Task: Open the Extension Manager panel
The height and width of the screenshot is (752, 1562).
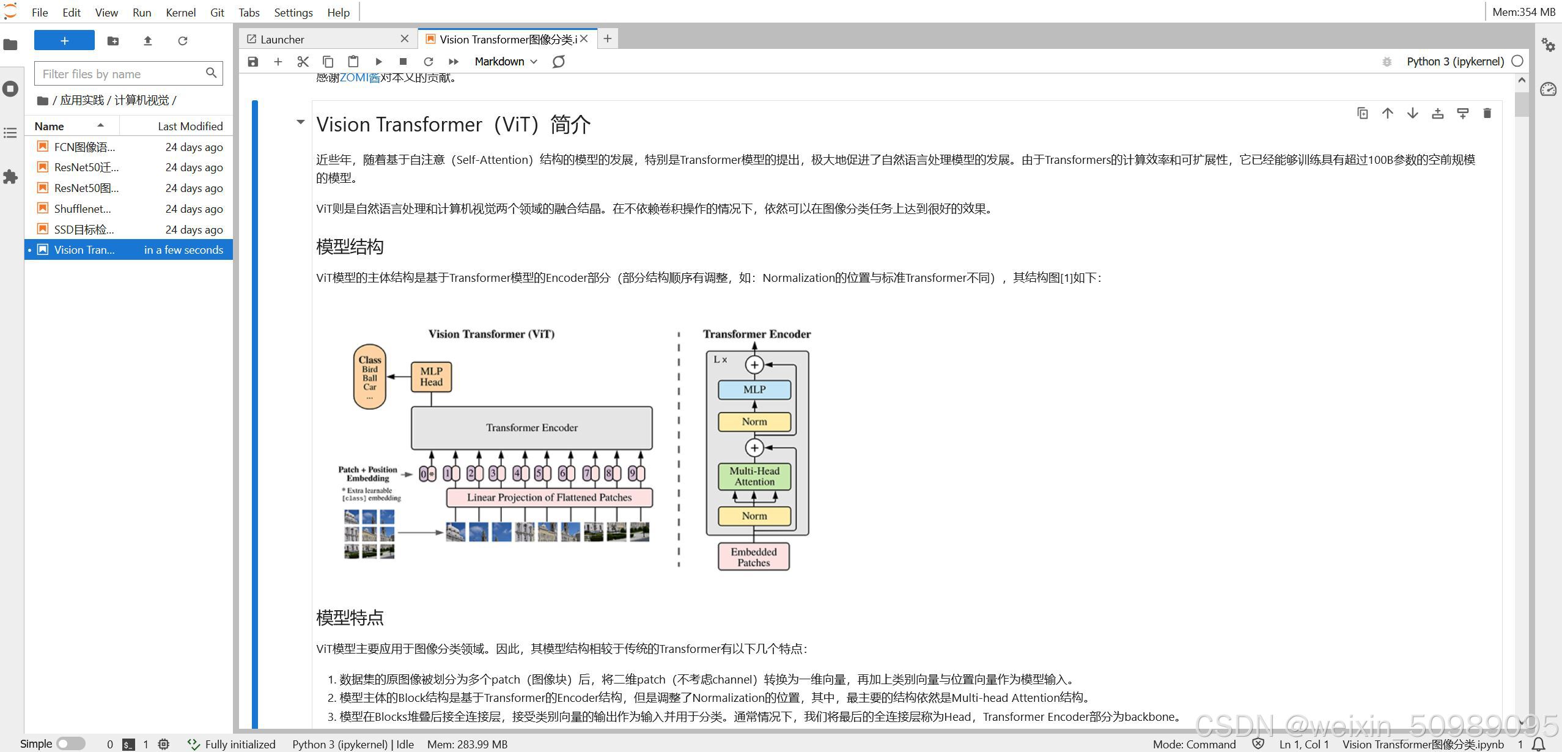Action: pos(10,177)
